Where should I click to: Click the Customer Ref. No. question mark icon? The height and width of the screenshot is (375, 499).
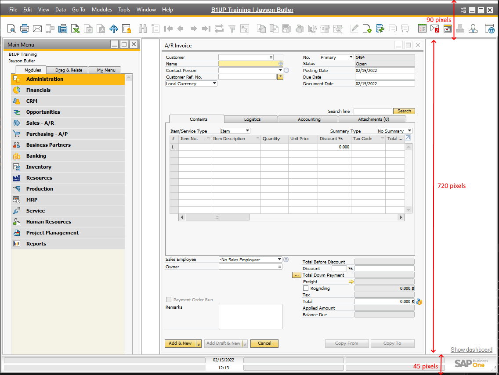pyautogui.click(x=280, y=77)
